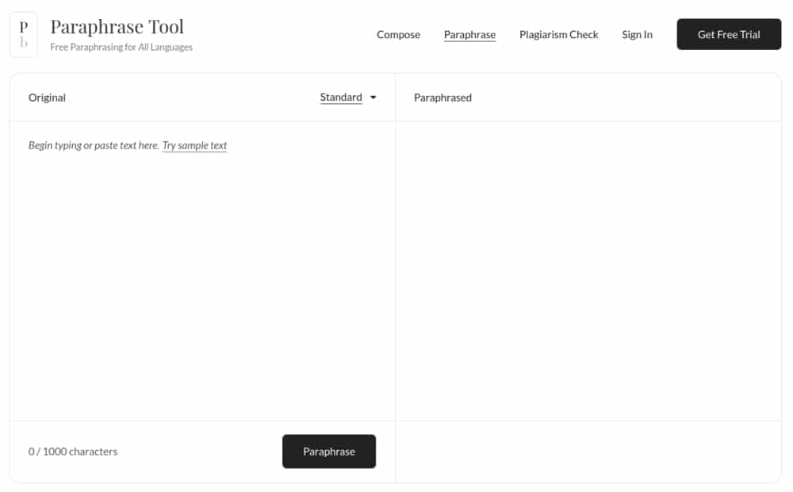Go to the Compose page

[398, 35]
